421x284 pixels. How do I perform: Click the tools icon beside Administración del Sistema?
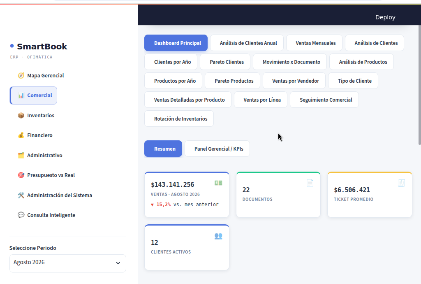coord(21,196)
